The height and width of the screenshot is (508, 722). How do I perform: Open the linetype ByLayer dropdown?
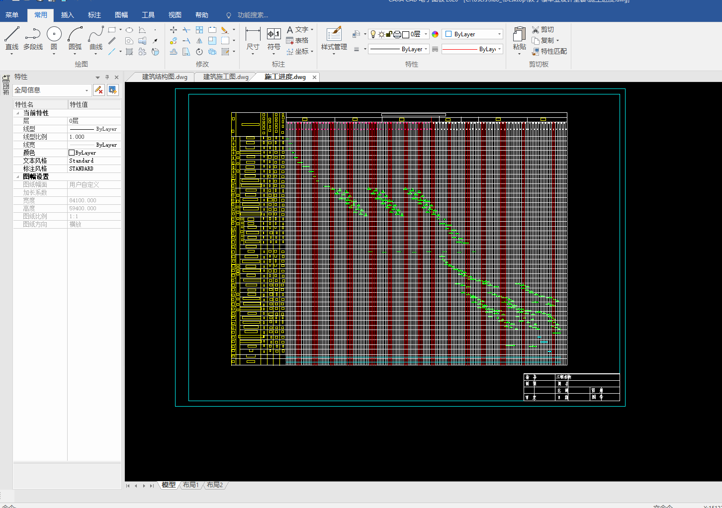tap(426, 49)
